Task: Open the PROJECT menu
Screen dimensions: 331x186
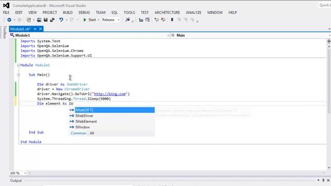Action: [x=50, y=12]
